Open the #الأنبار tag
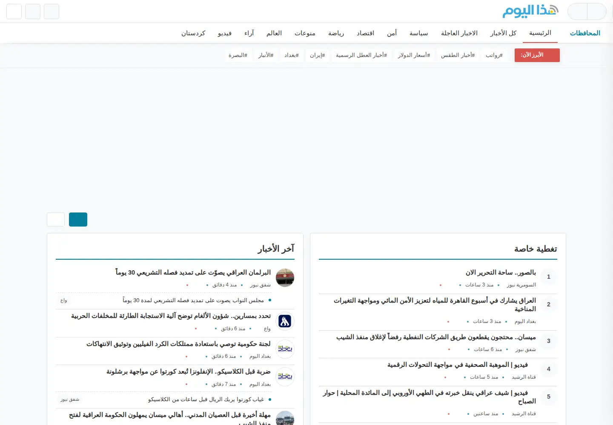The image size is (613, 425). (266, 55)
